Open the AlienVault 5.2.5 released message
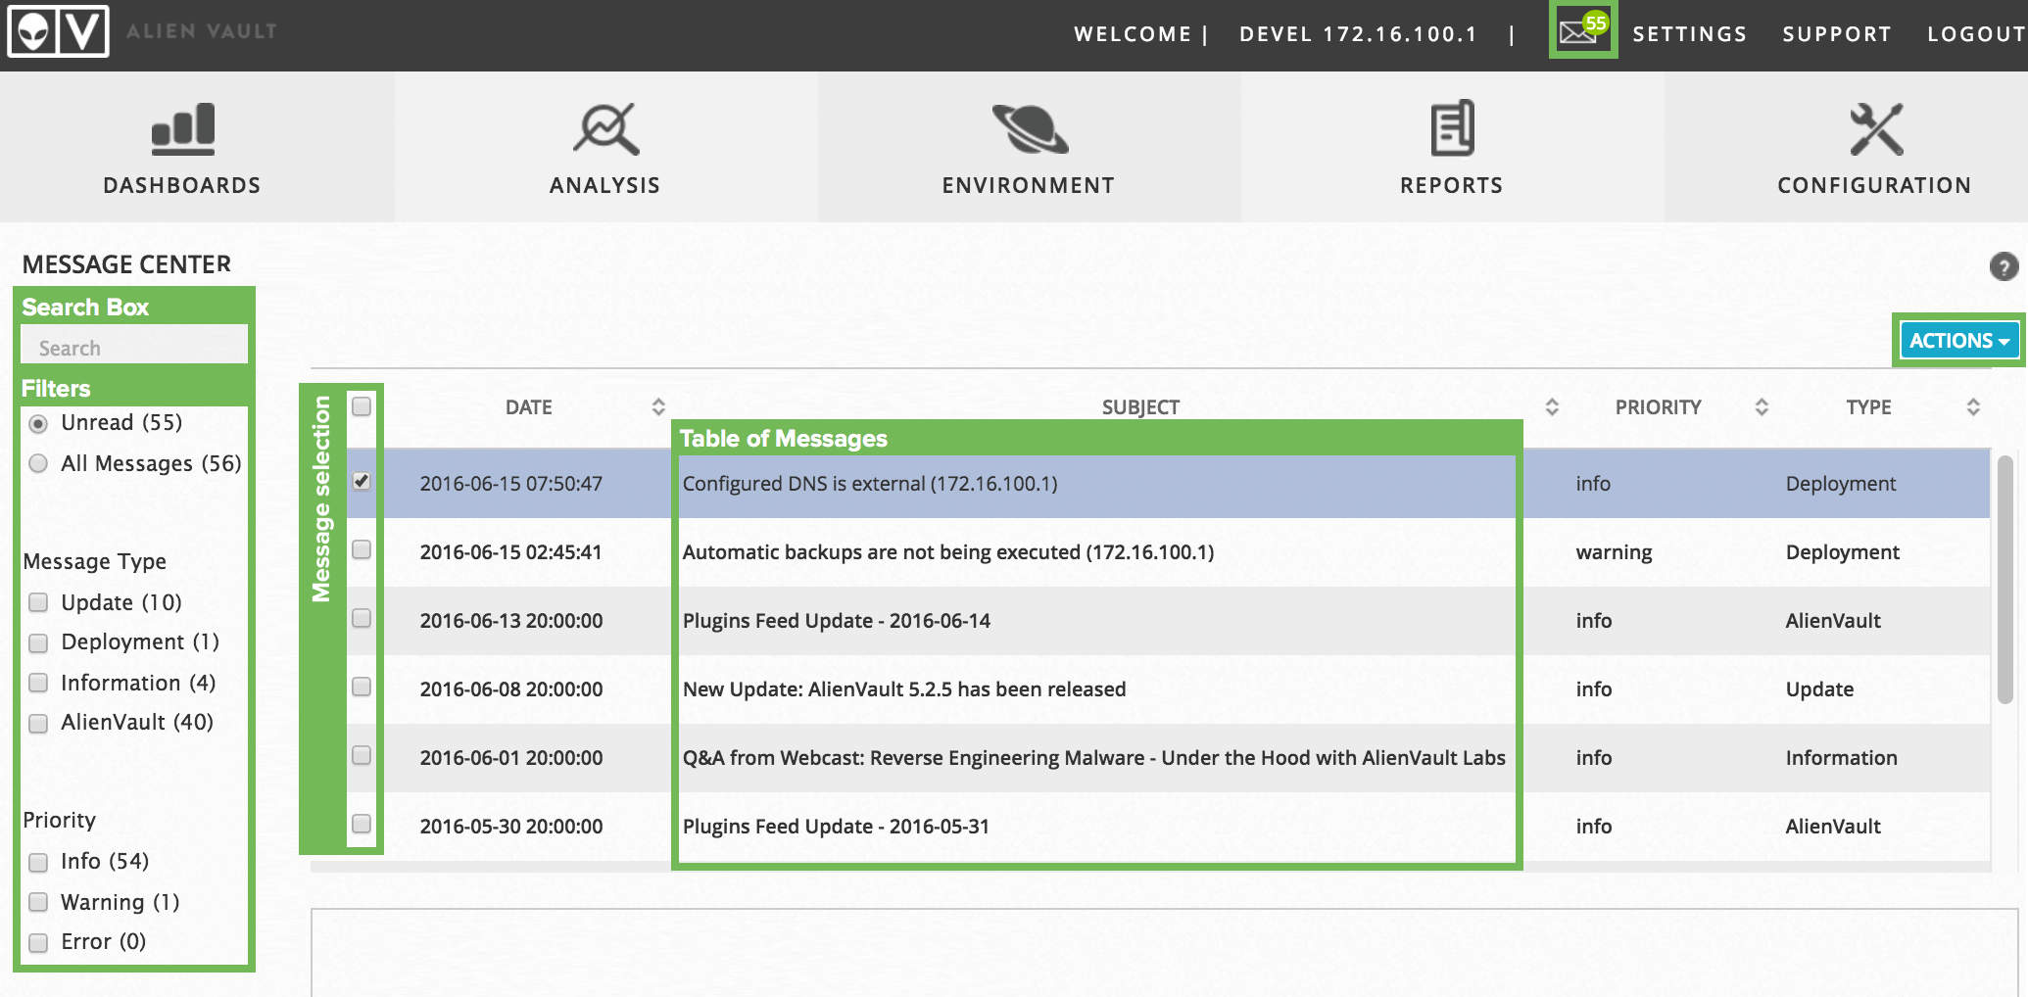The width and height of the screenshot is (2028, 997). 904,689
